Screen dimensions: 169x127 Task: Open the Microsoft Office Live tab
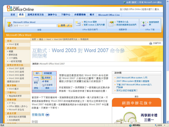point(109,15)
